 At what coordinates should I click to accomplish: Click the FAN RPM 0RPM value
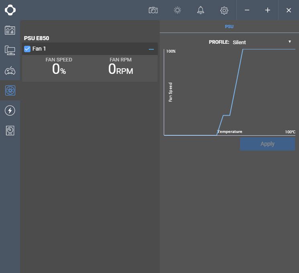pyautogui.click(x=120, y=69)
